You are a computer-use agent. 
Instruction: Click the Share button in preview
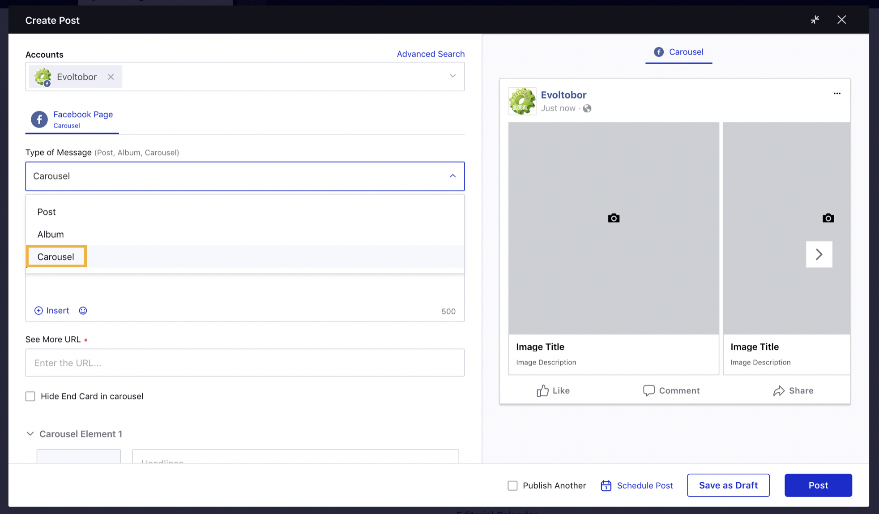793,390
